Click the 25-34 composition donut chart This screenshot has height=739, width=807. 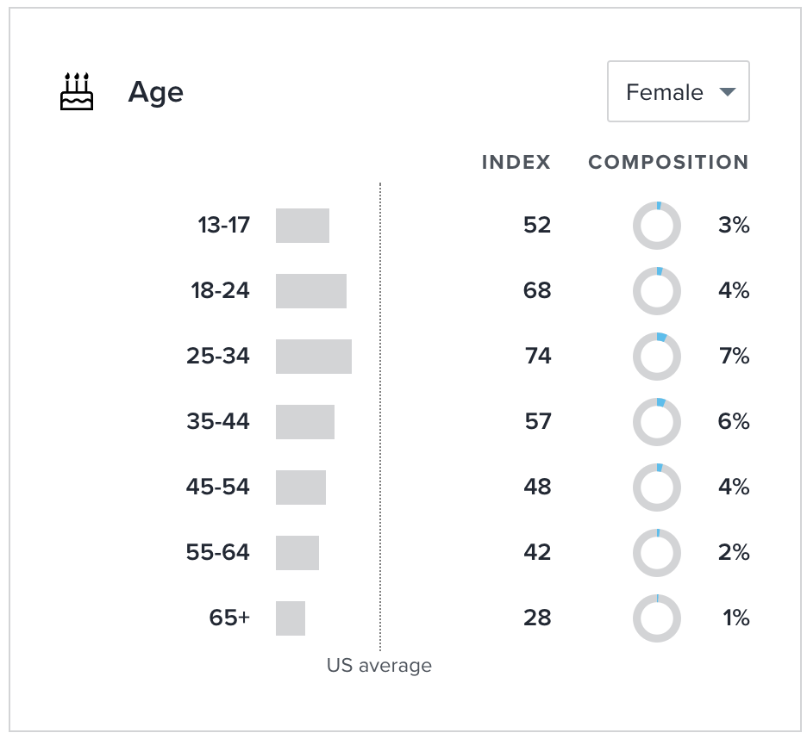pos(657,357)
